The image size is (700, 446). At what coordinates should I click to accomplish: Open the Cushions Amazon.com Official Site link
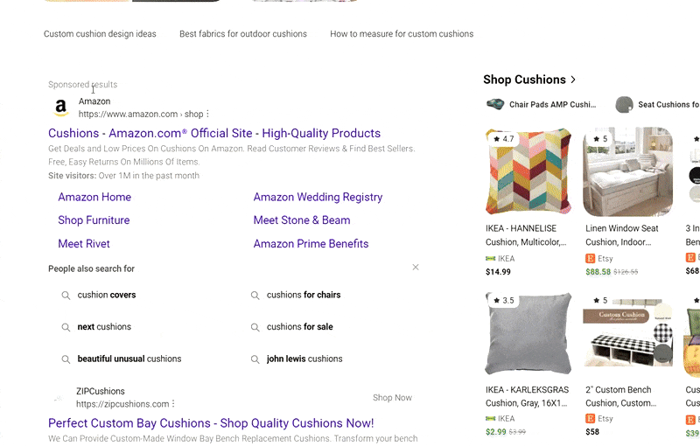coord(214,134)
